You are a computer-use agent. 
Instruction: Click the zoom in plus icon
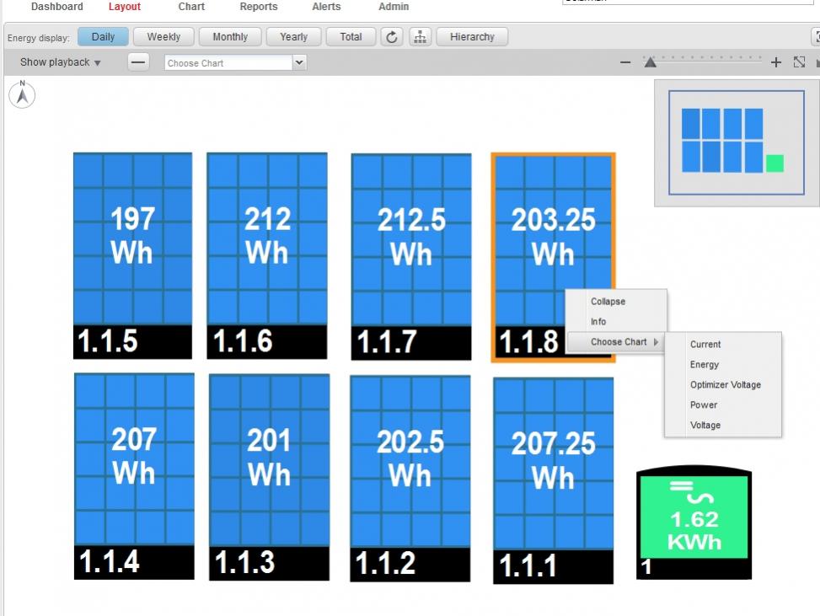pyautogui.click(x=776, y=62)
